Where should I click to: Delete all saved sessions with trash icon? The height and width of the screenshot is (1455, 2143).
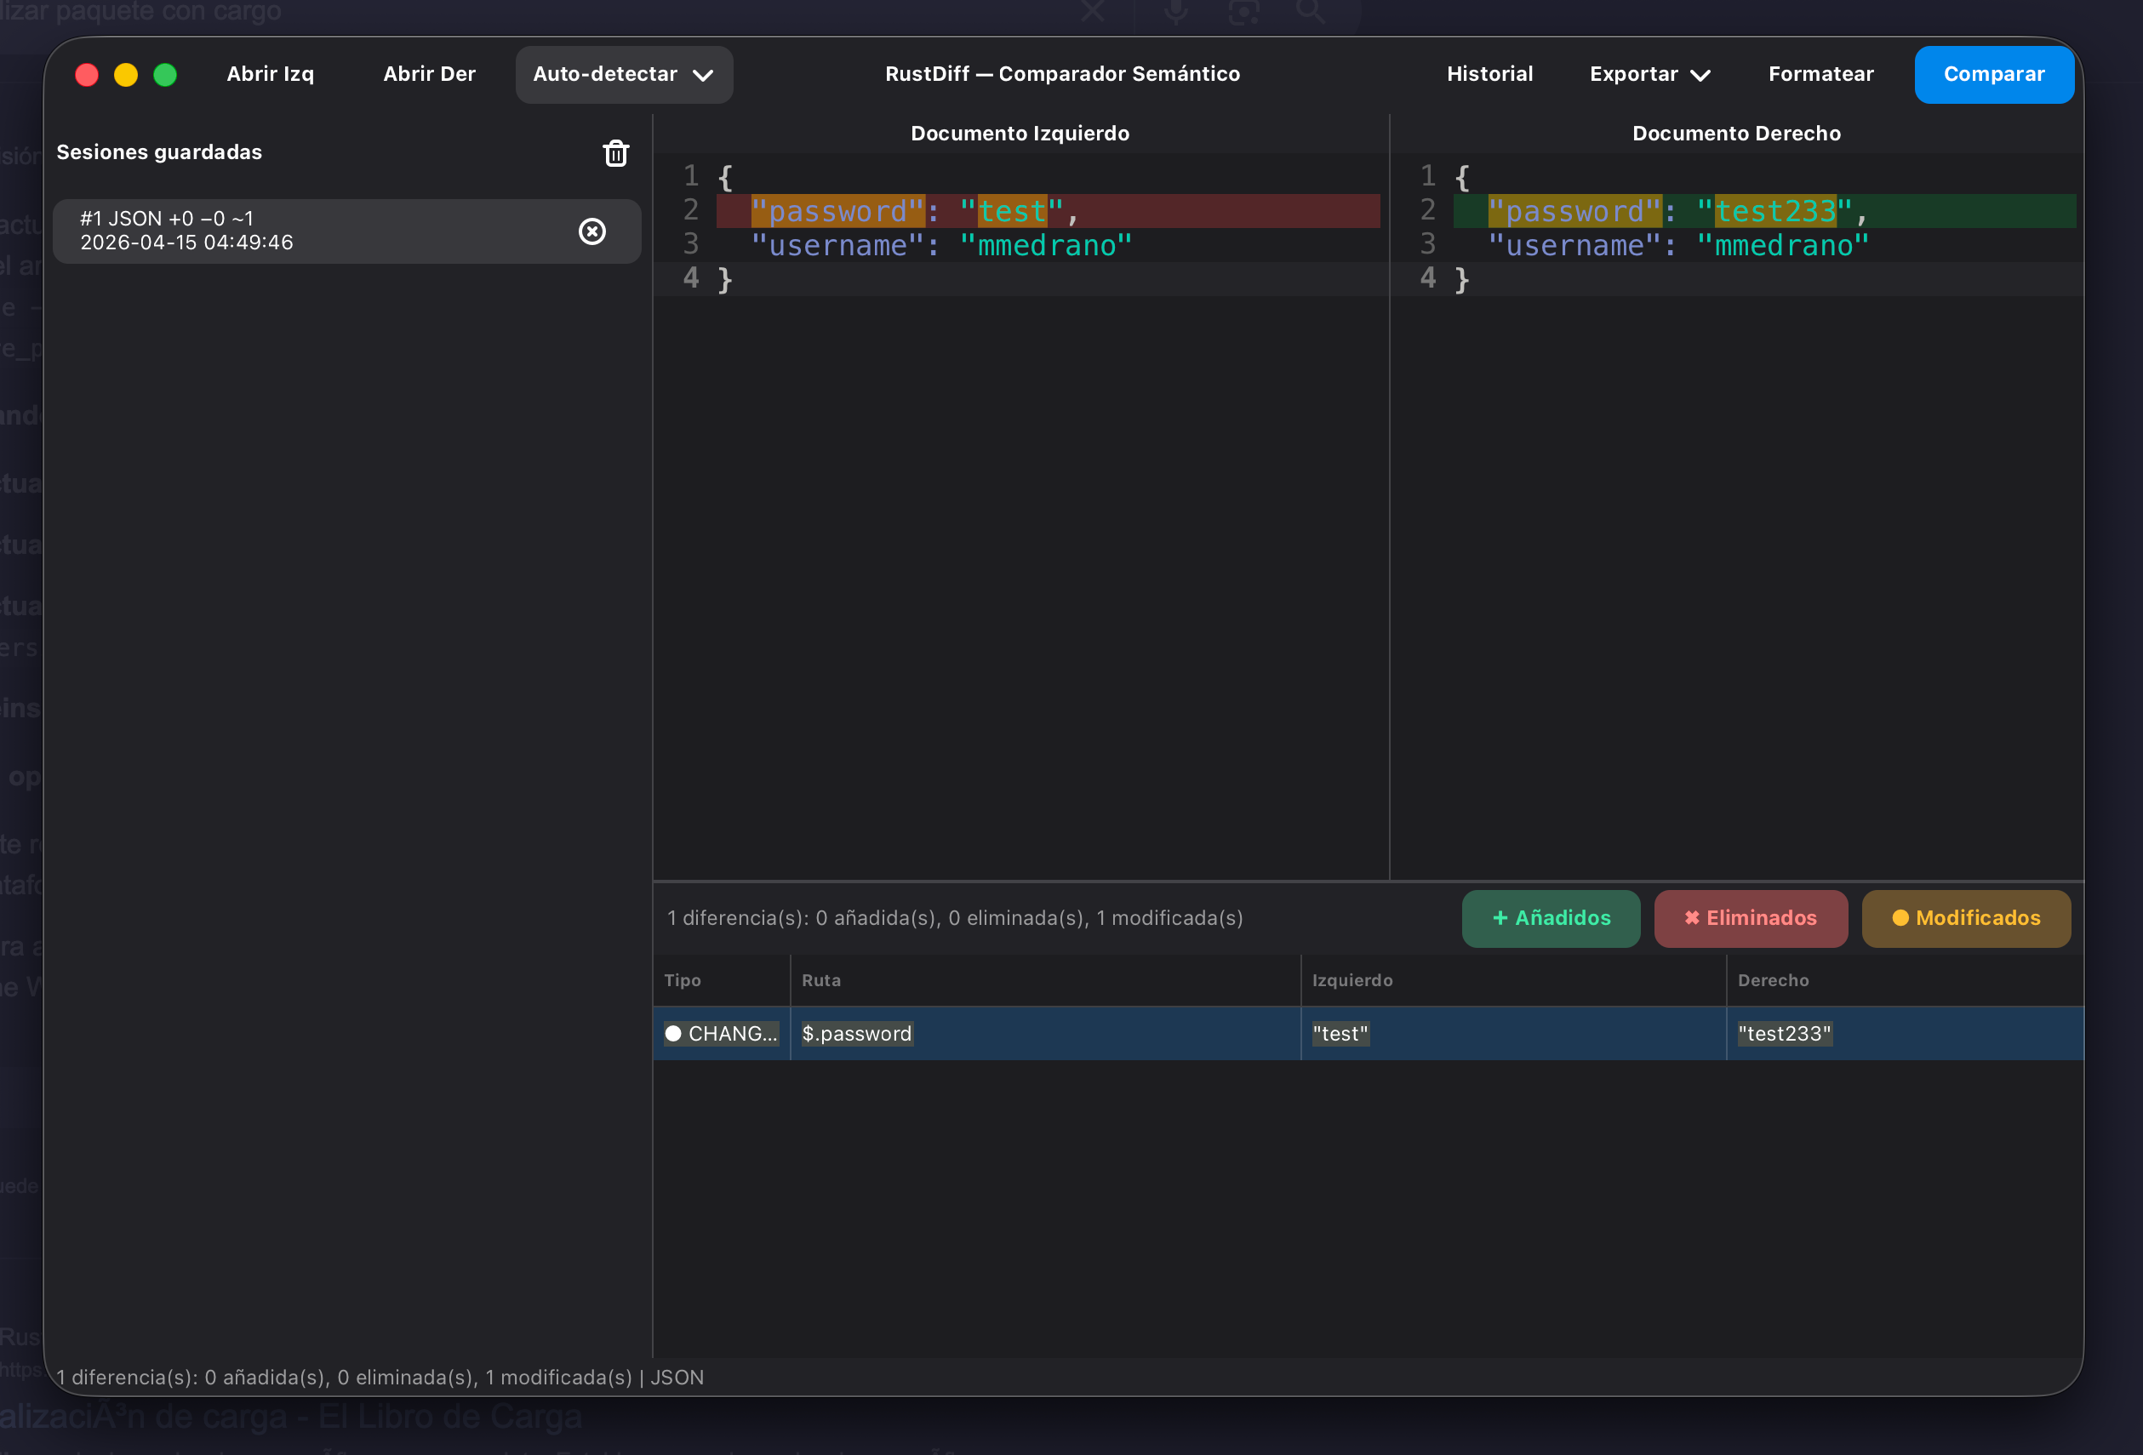[616, 153]
